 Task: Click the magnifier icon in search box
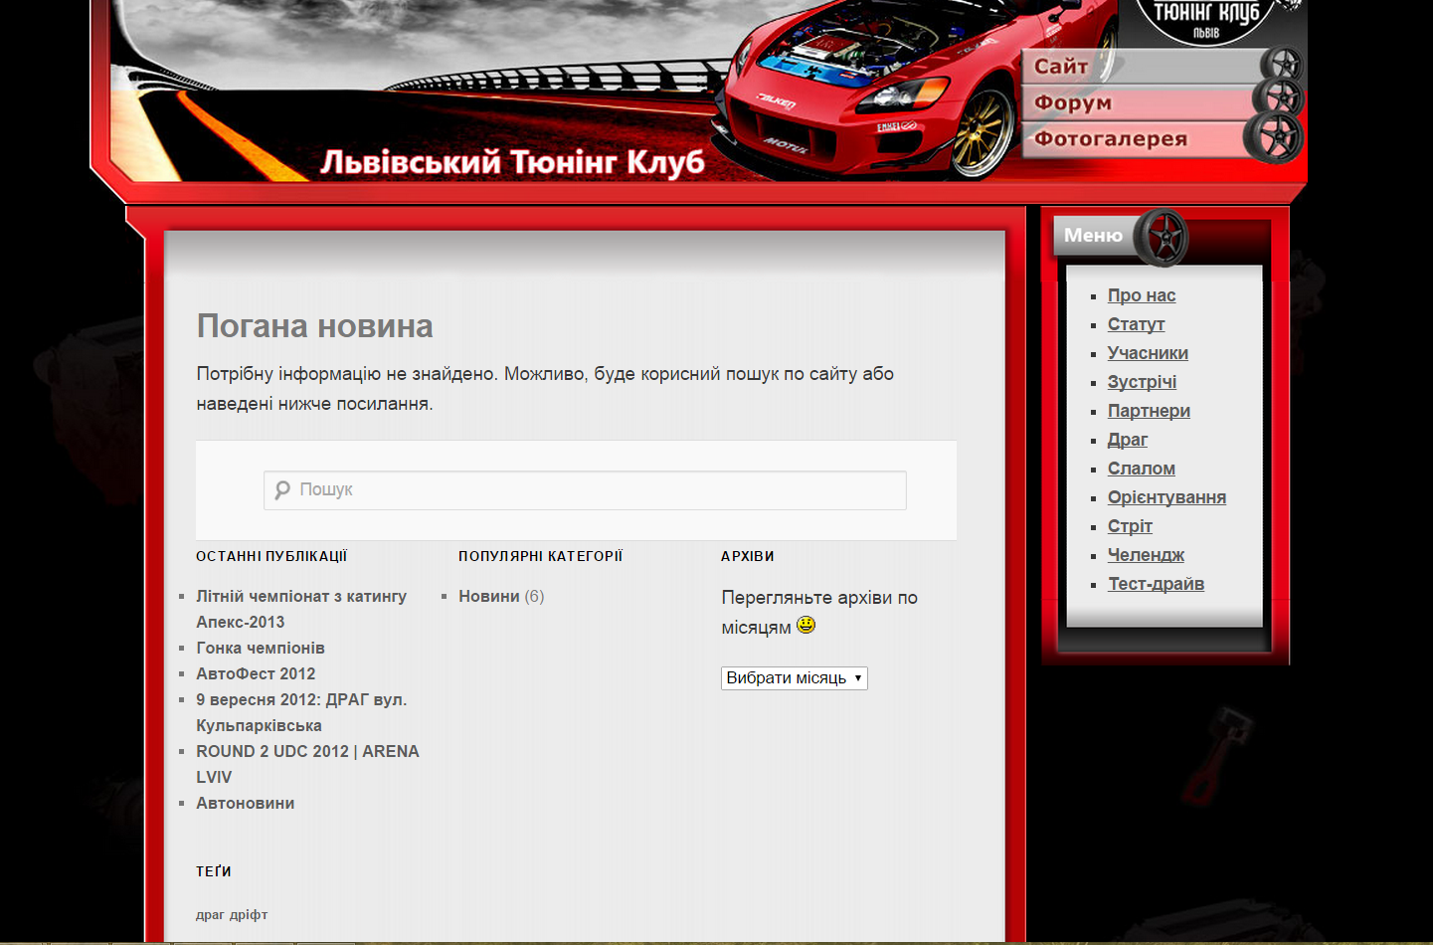click(x=282, y=489)
